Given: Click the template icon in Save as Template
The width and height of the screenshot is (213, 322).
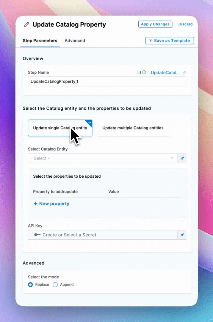Looking at the screenshot, I should click(x=150, y=41).
